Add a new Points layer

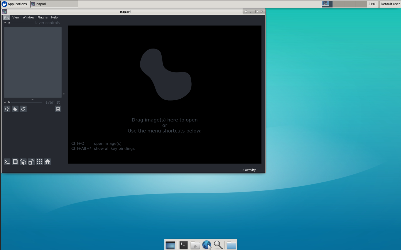[7, 109]
